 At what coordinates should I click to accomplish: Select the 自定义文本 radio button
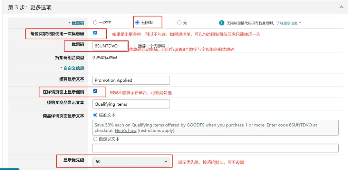pyautogui.click(x=95, y=139)
